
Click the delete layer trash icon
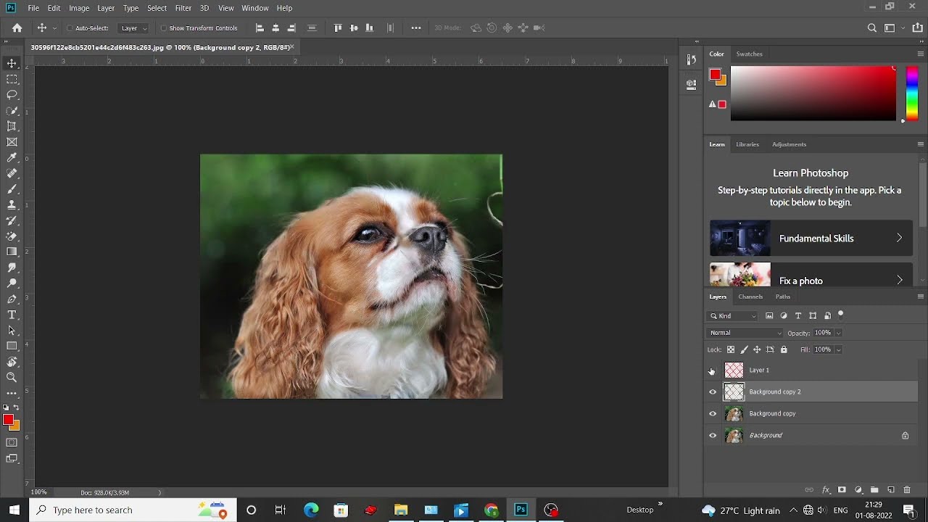907,490
